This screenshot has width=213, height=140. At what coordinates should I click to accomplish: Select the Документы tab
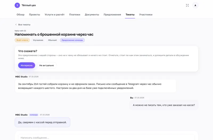coord(92,15)
